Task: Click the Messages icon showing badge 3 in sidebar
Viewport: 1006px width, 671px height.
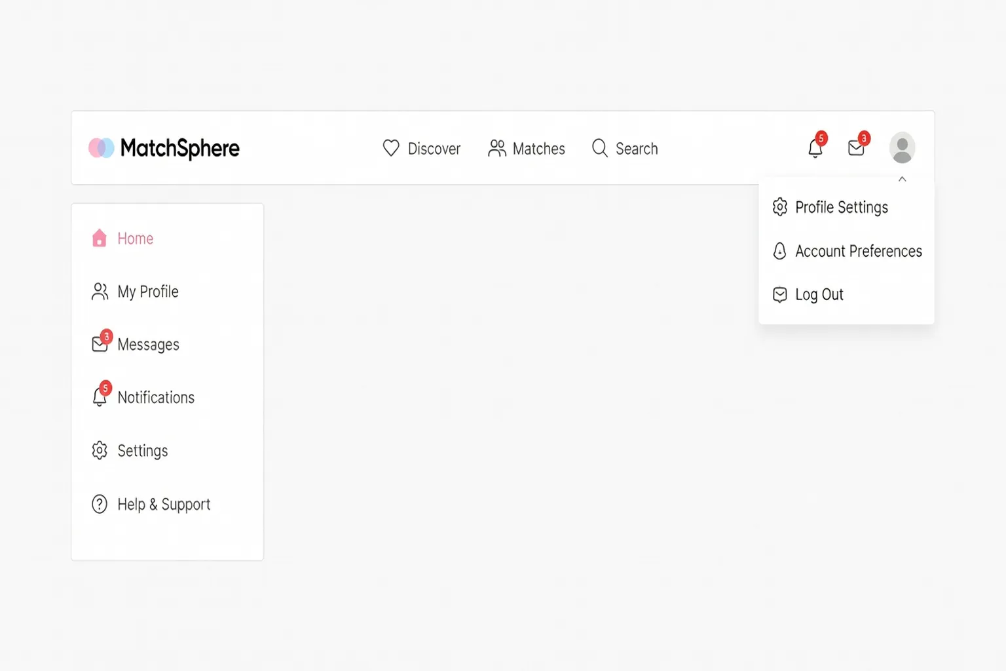Action: (x=100, y=344)
